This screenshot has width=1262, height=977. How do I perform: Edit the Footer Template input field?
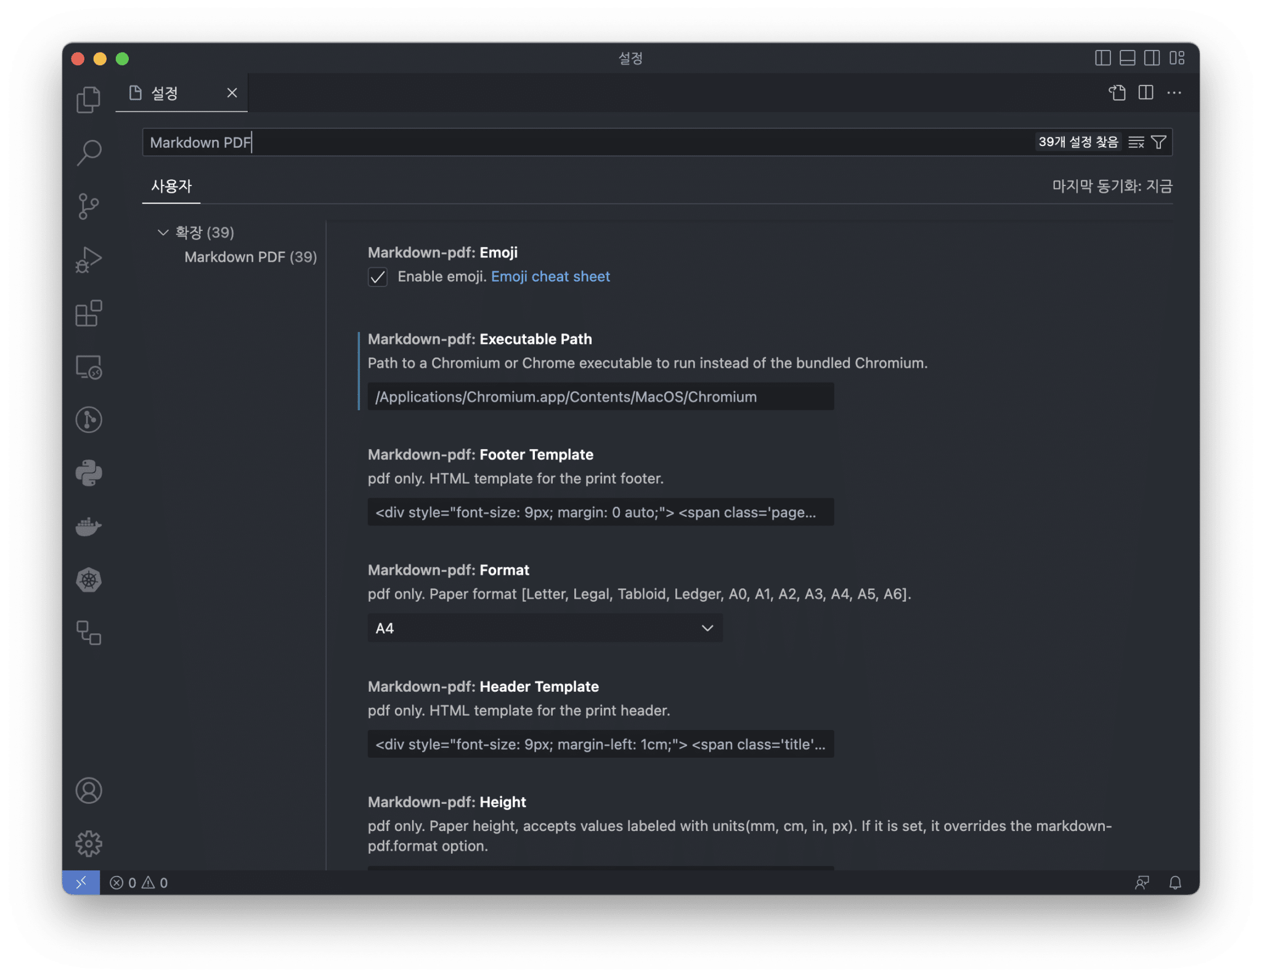pyautogui.click(x=601, y=512)
